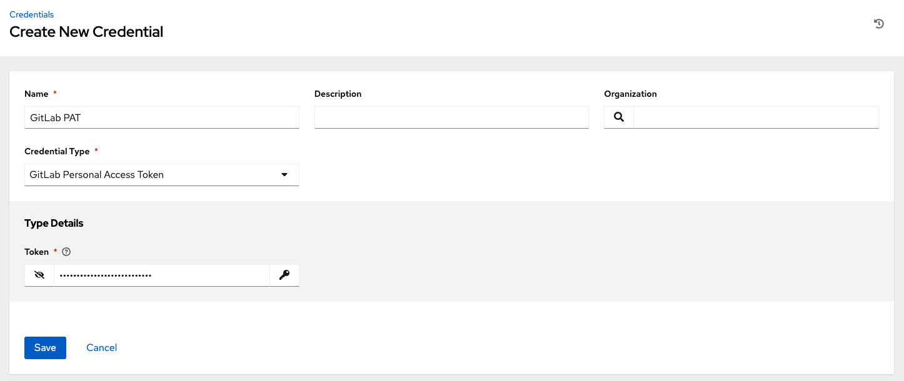Click the Description field label
The height and width of the screenshot is (381, 904).
[338, 94]
